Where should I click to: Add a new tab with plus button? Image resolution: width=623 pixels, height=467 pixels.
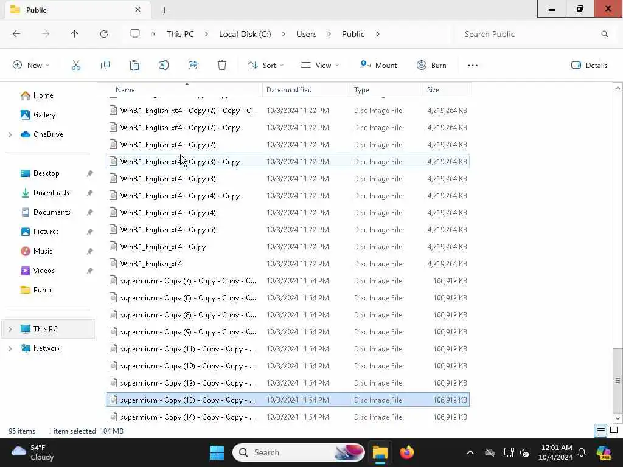pyautogui.click(x=164, y=10)
